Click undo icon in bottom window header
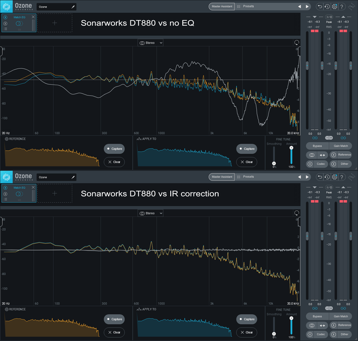 coord(320,177)
